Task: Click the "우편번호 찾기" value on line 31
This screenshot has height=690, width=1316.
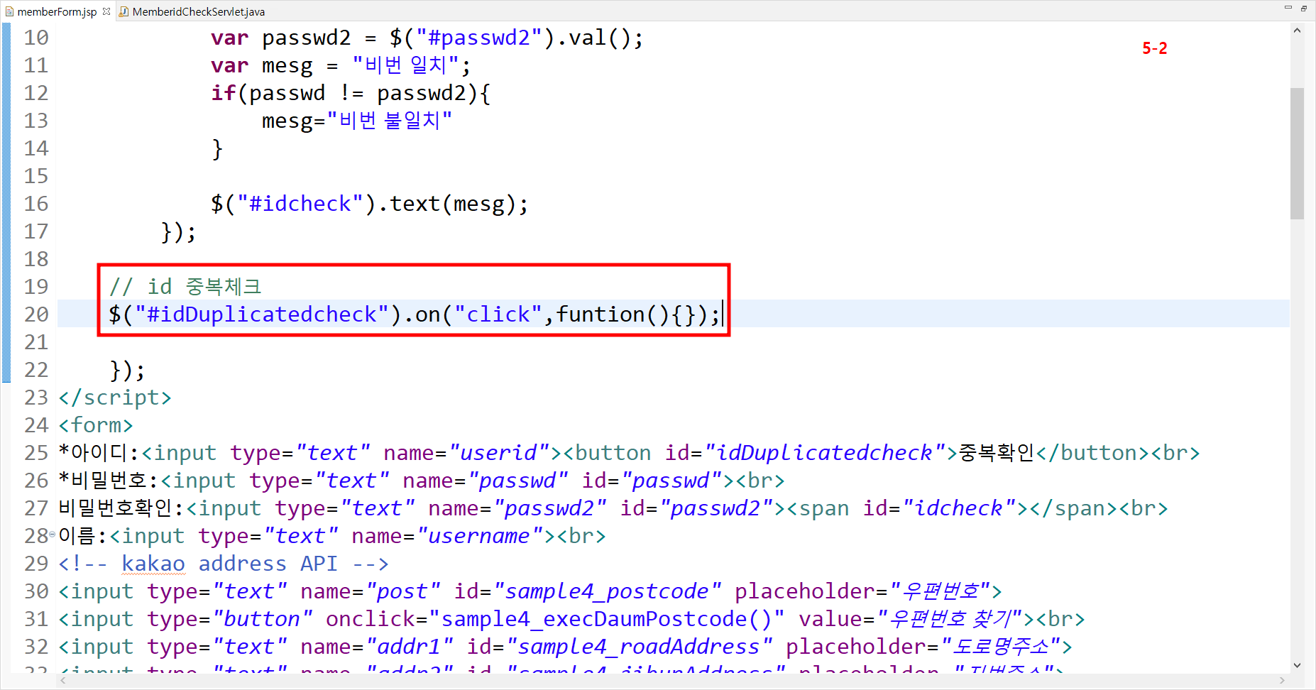Action: 955,619
